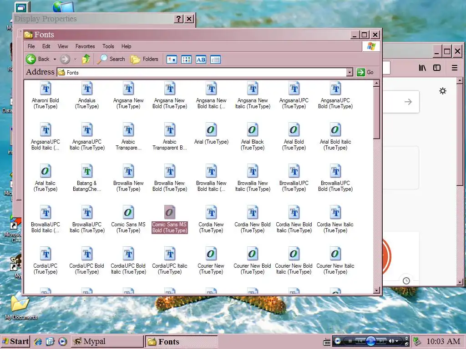Select the Courier New (TrueType) icon
The width and height of the screenshot is (466, 349).
point(211,254)
